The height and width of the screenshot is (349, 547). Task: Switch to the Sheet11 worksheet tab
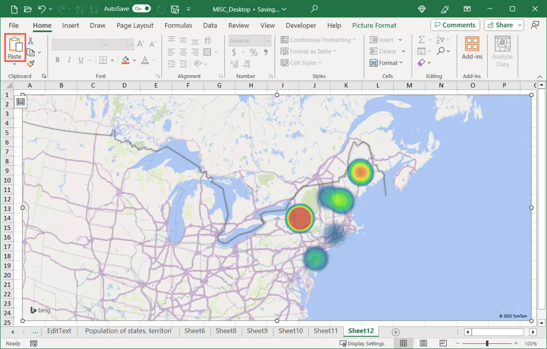(x=325, y=331)
